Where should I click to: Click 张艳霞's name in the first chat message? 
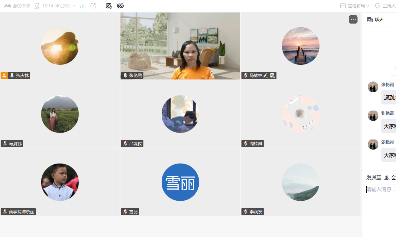click(387, 85)
